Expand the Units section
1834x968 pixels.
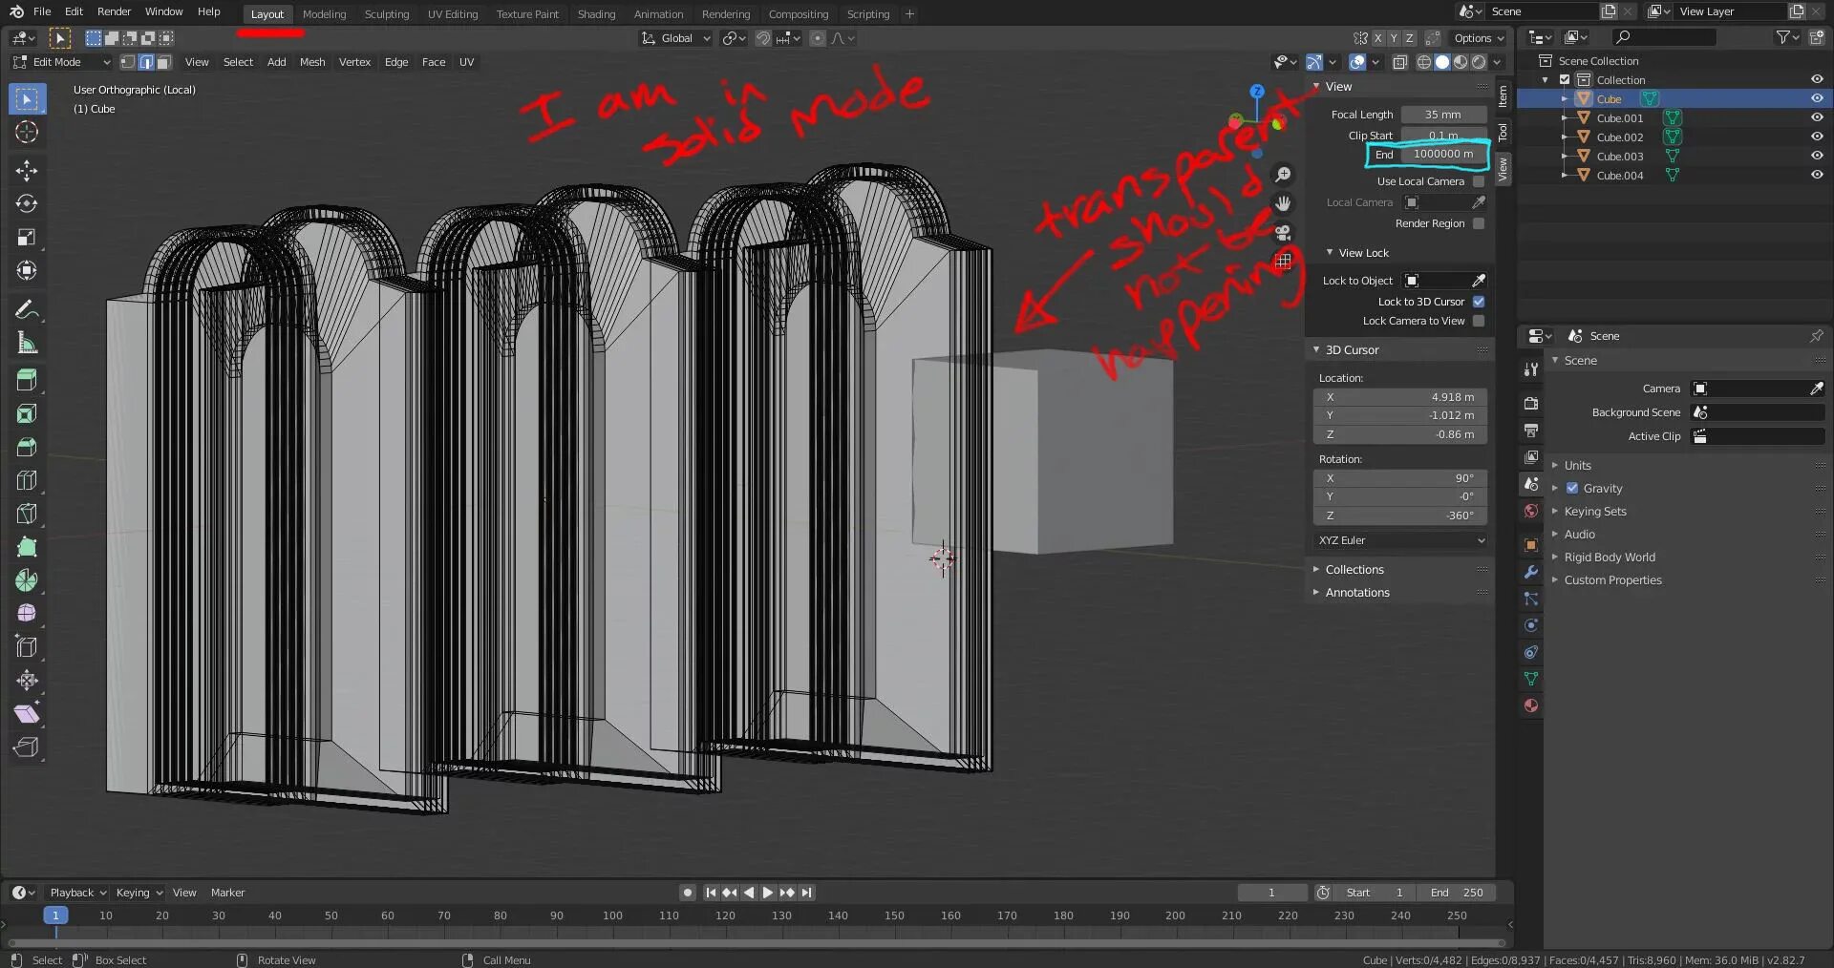pyautogui.click(x=1577, y=465)
